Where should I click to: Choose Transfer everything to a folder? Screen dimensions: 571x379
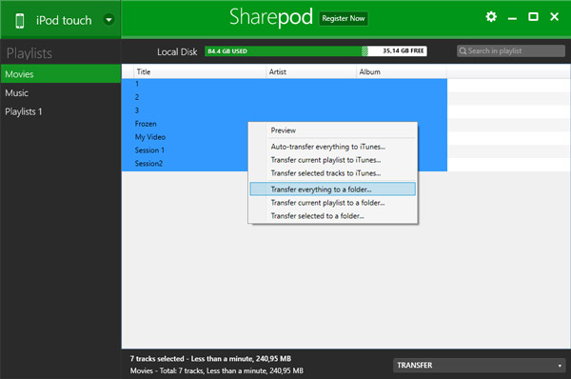tap(332, 189)
